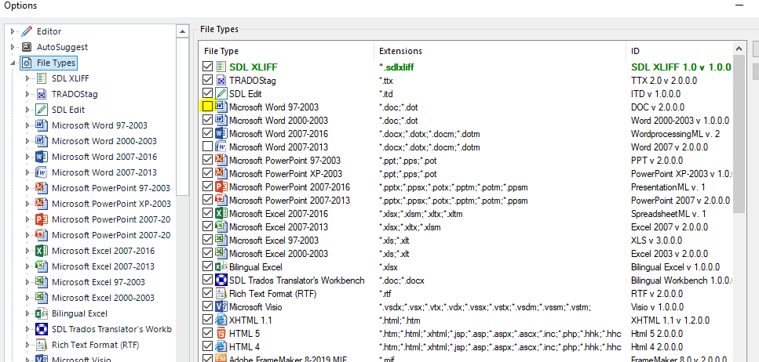The height and width of the screenshot is (362, 759).
Task: Sort by ID column header
Action: tap(680, 51)
